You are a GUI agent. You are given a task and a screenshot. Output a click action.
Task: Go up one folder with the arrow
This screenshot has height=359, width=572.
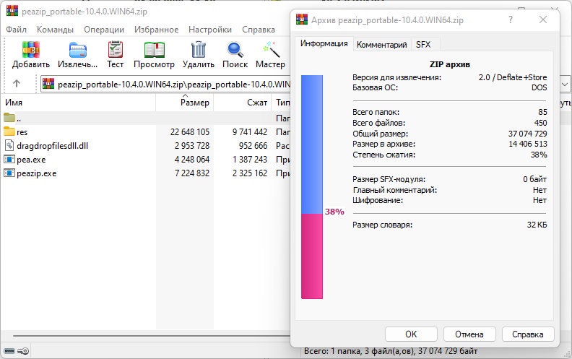click(x=17, y=84)
